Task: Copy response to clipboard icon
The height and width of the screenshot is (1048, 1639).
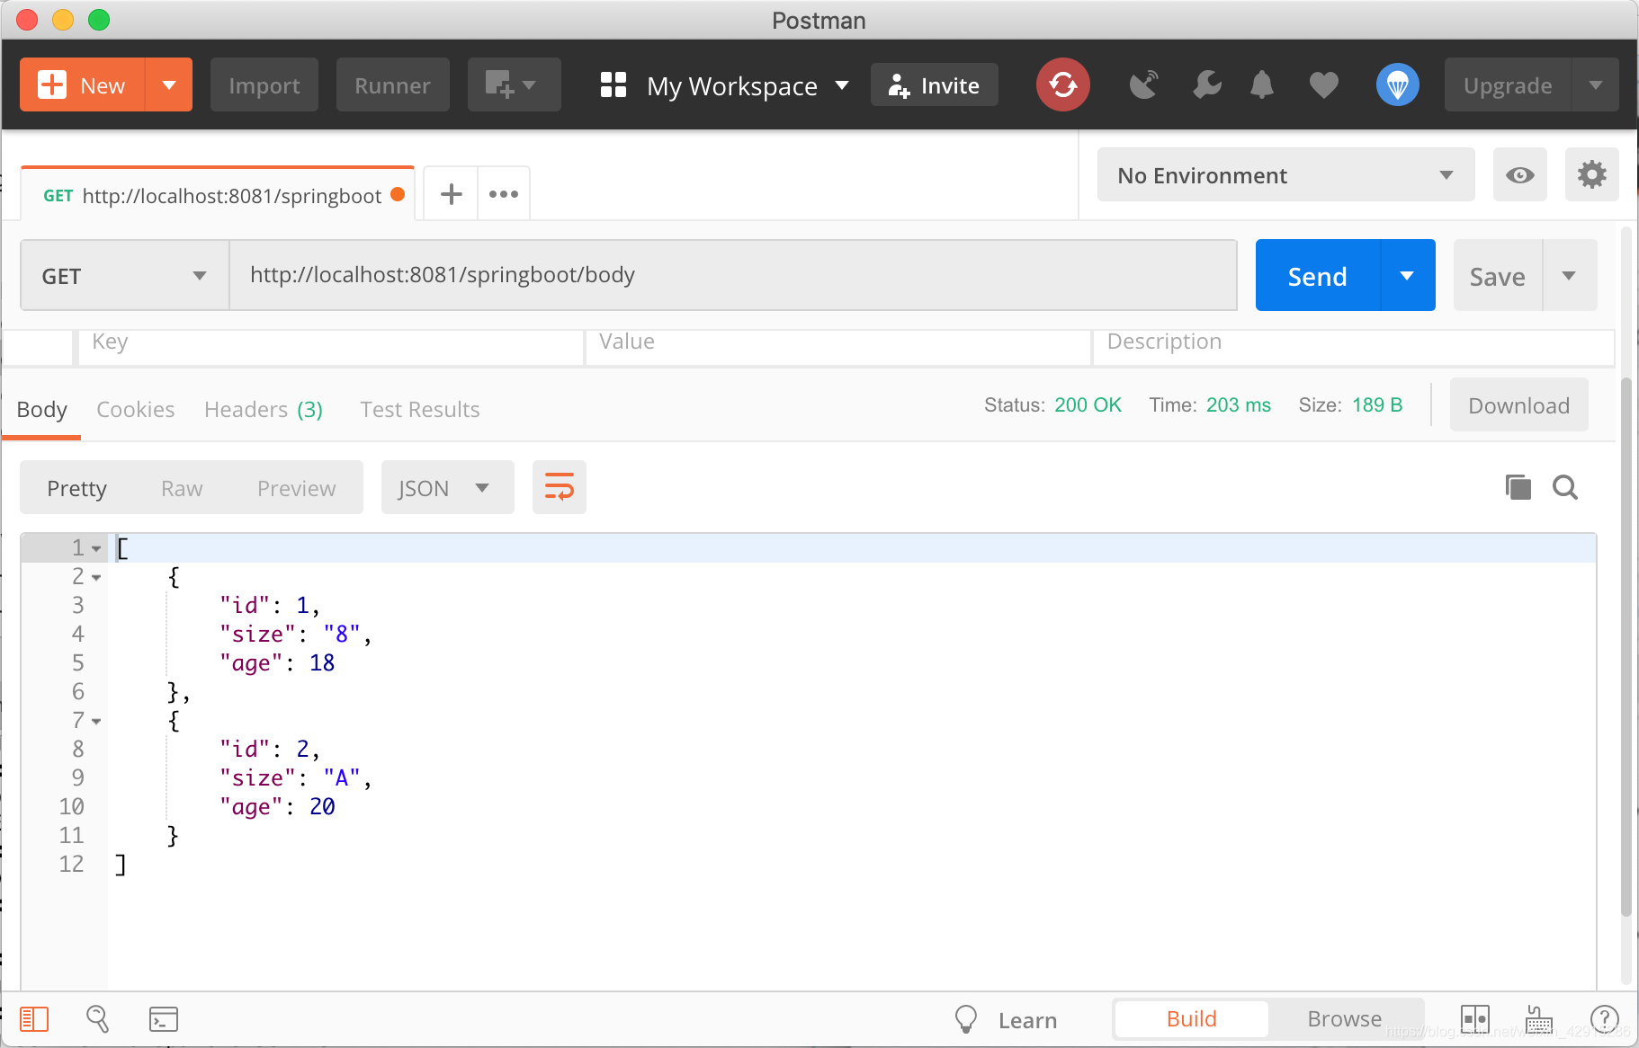Action: pyautogui.click(x=1518, y=487)
